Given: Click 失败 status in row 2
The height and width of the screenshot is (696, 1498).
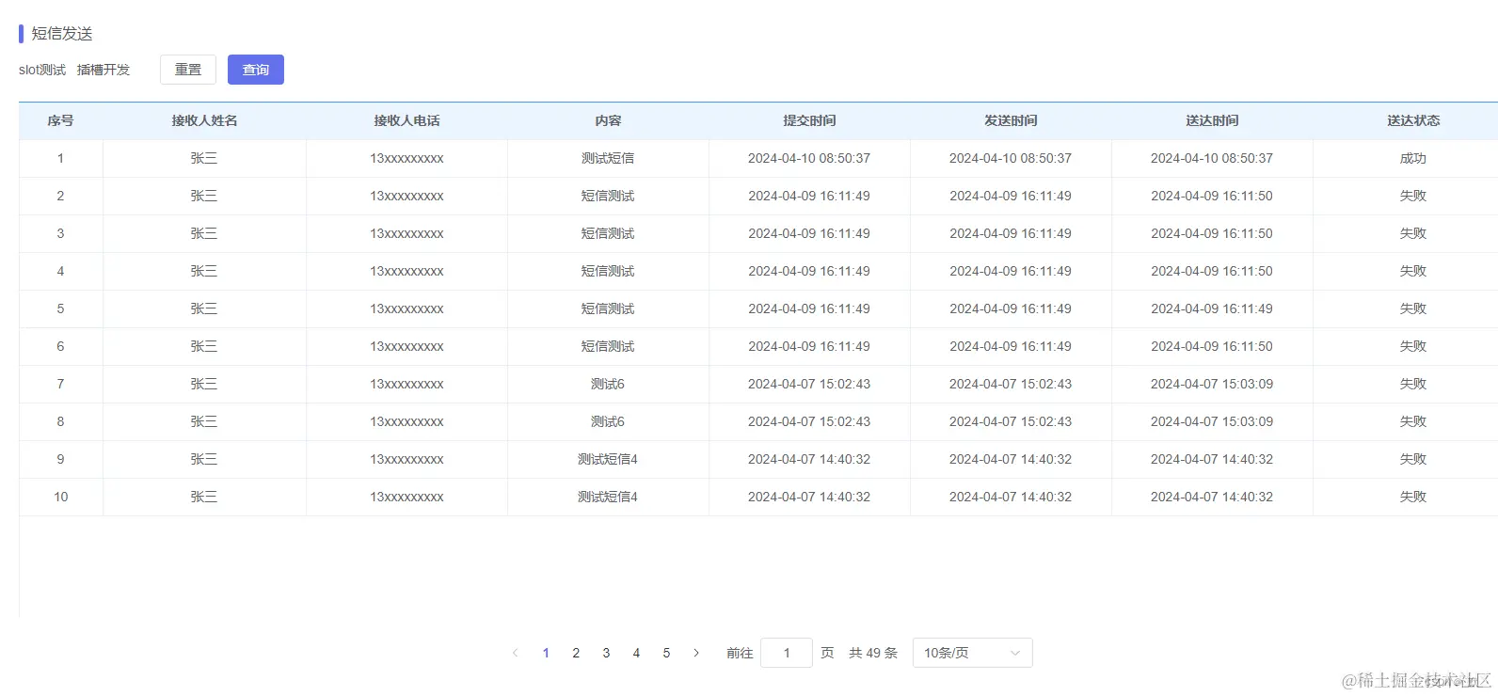Looking at the screenshot, I should pyautogui.click(x=1413, y=196).
